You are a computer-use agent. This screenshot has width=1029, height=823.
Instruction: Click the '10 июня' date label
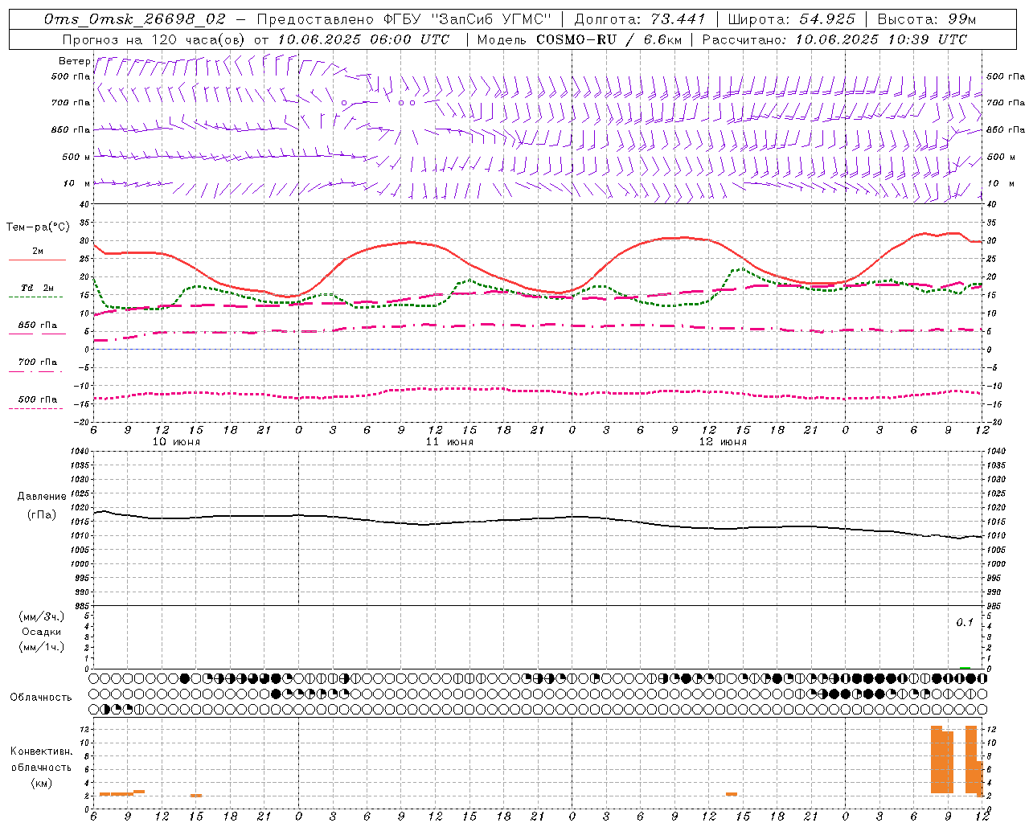point(177,441)
